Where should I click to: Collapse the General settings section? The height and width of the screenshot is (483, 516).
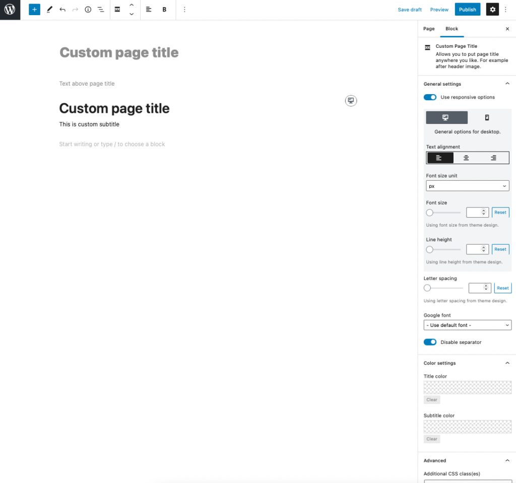[507, 83]
